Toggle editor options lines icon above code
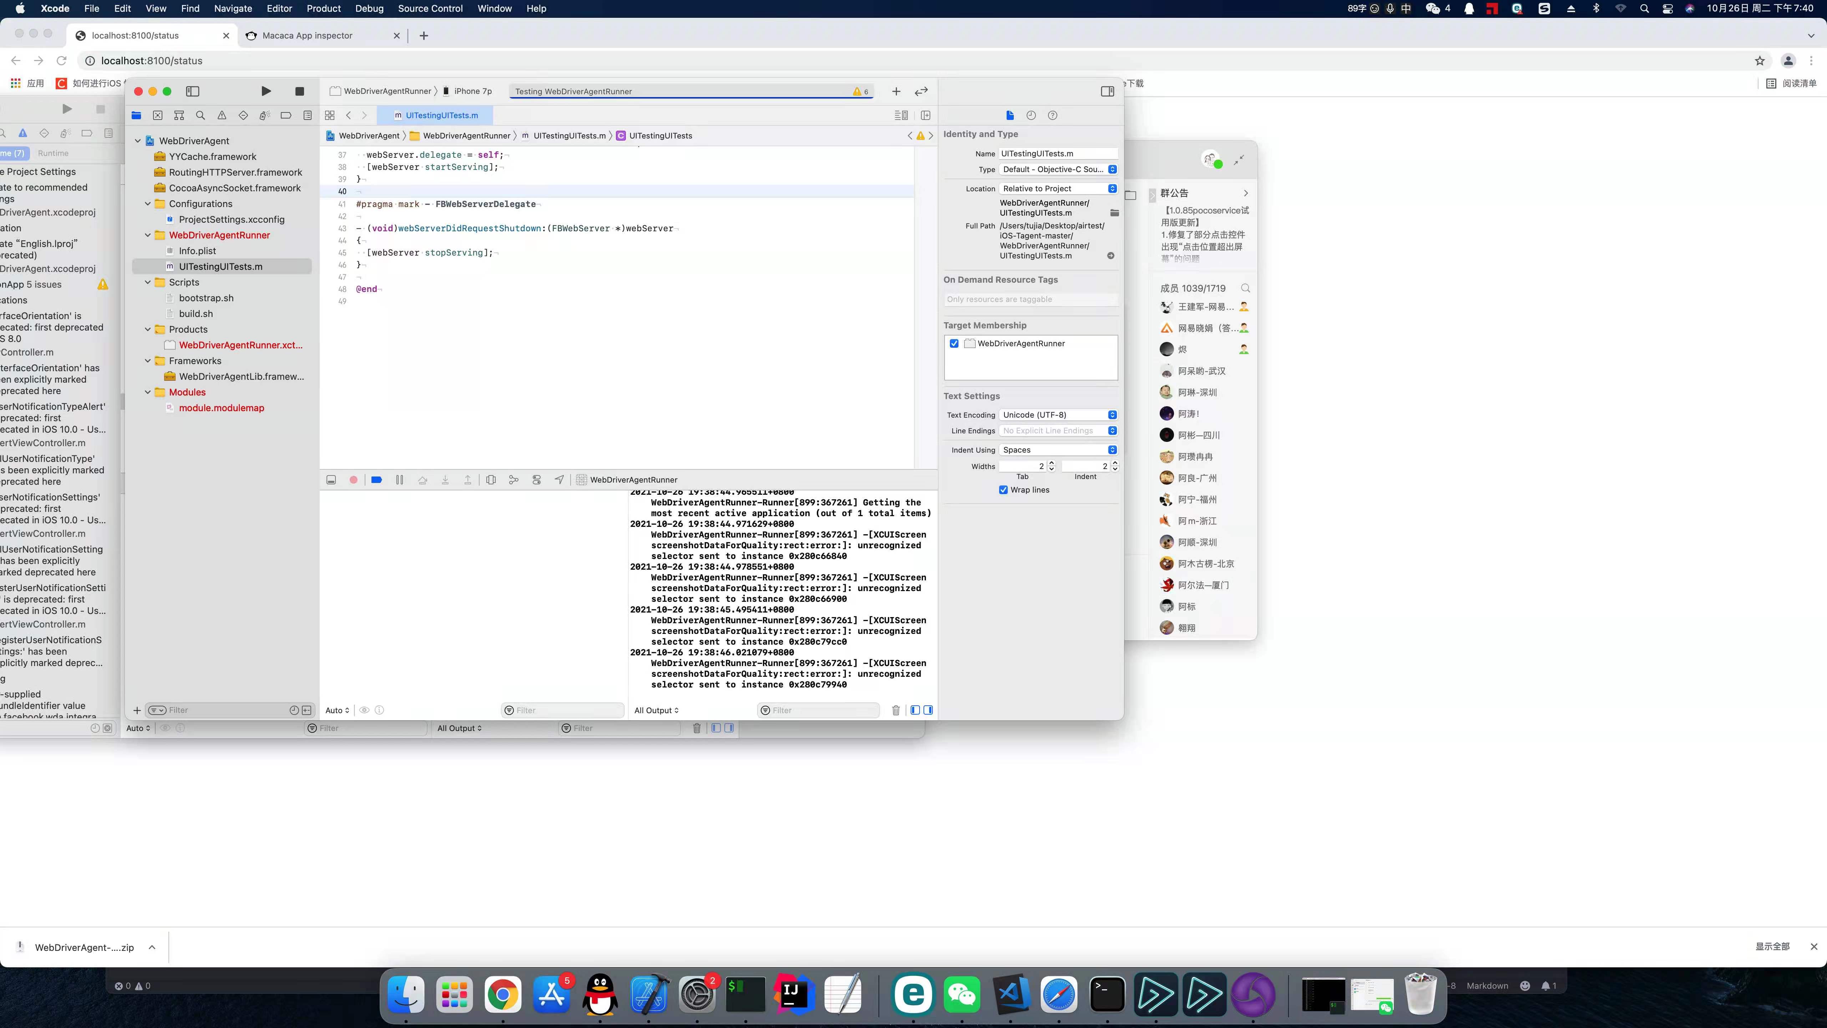The height and width of the screenshot is (1028, 1827). 901,115
